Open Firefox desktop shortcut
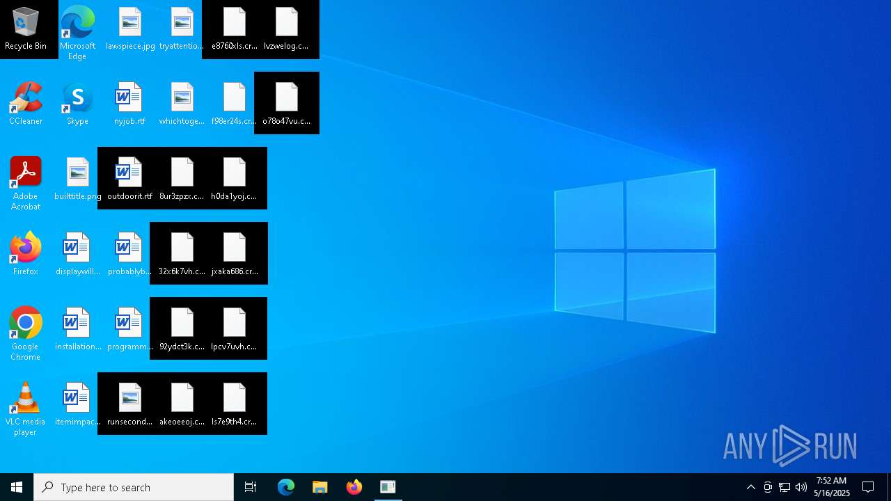Image resolution: width=891 pixels, height=501 pixels. pos(26,255)
